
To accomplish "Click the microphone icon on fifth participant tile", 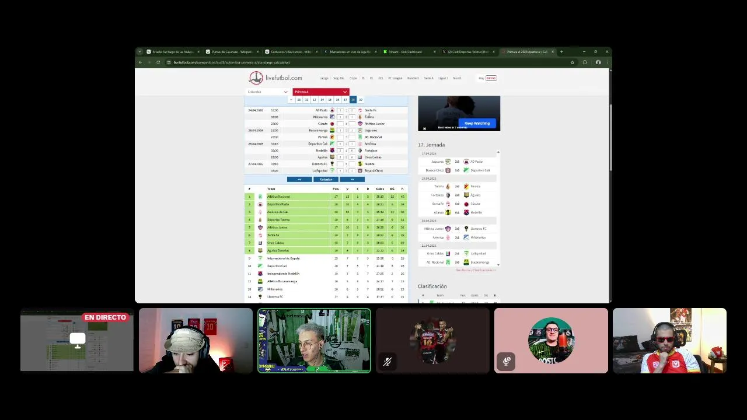I will [507, 361].
